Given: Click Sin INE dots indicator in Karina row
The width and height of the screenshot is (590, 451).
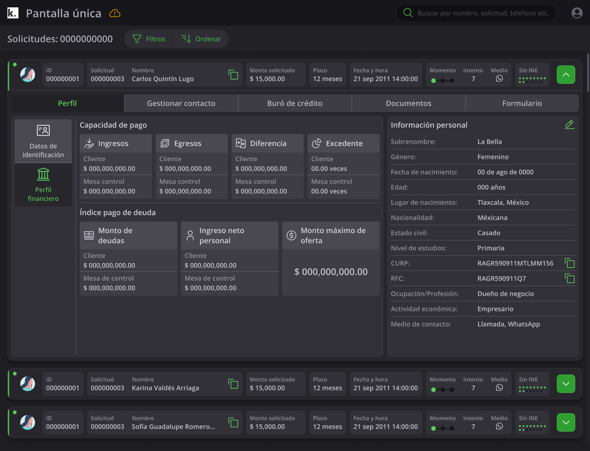Looking at the screenshot, I should pos(532,389).
